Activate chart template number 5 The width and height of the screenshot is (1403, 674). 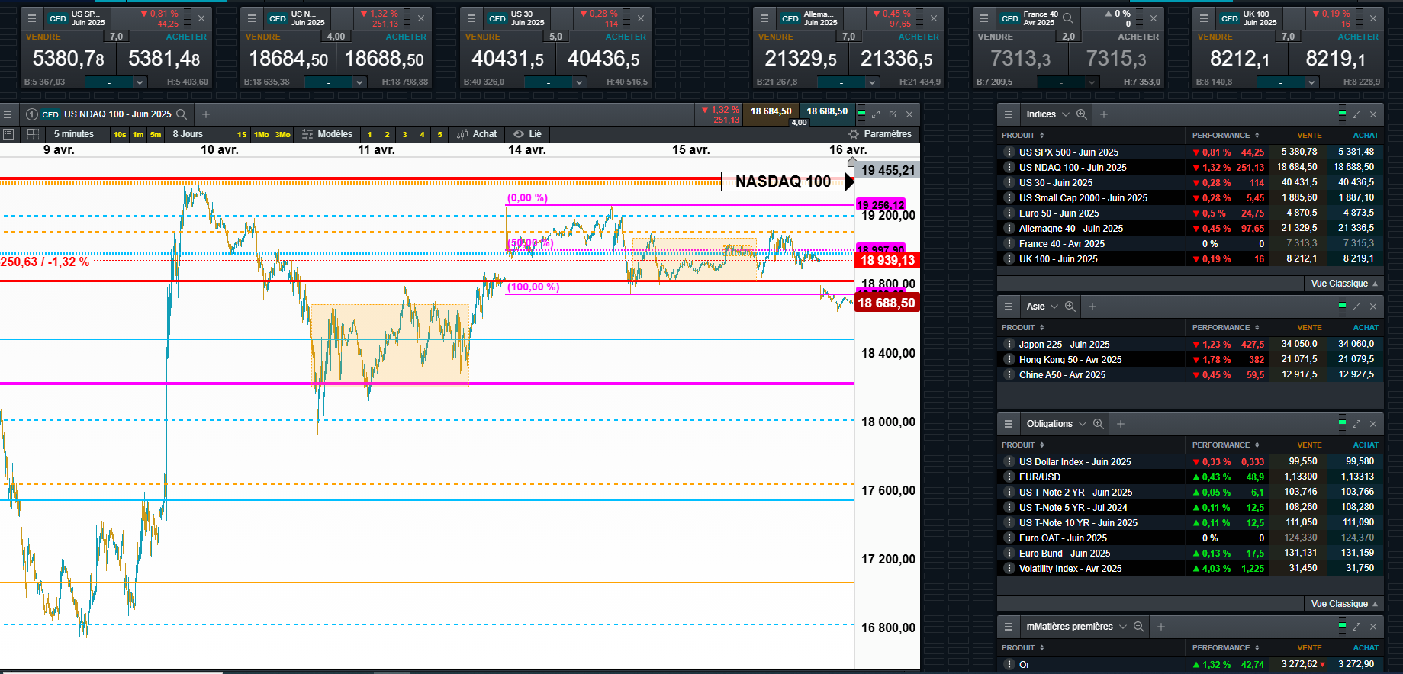(440, 135)
